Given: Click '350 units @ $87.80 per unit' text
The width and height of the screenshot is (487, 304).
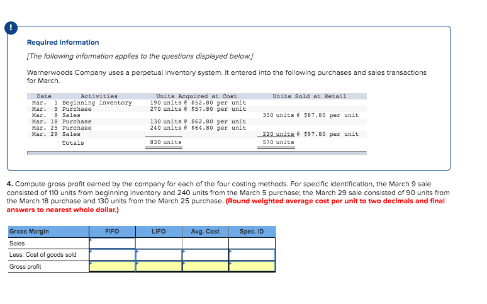Looking at the screenshot, I should click(x=311, y=115).
